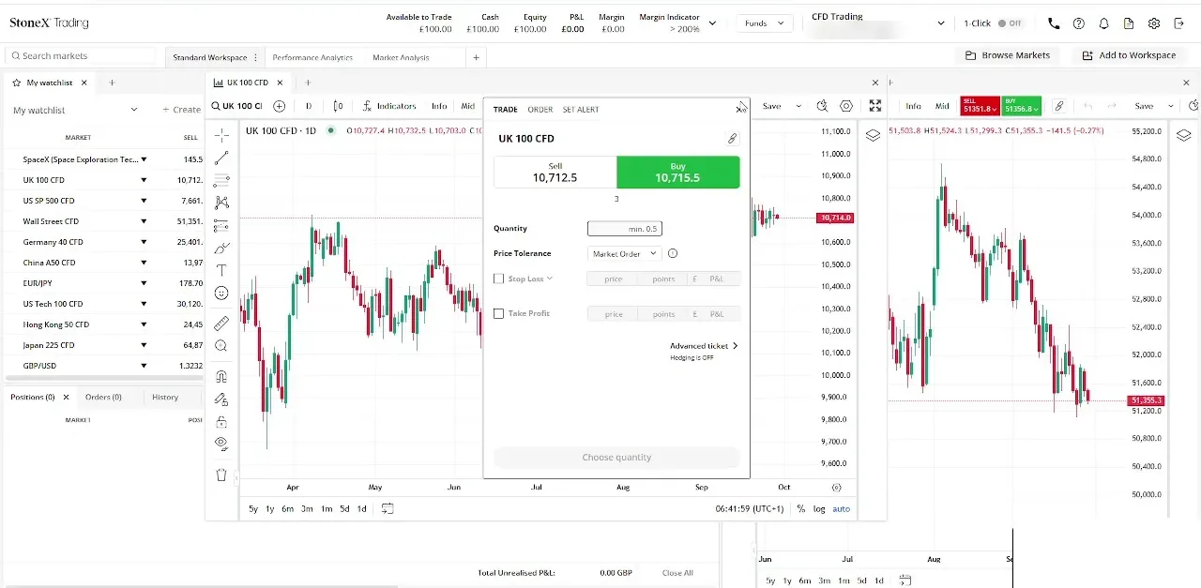Click the Indicators button
Viewport: 1201px width, 588px height.
point(388,106)
